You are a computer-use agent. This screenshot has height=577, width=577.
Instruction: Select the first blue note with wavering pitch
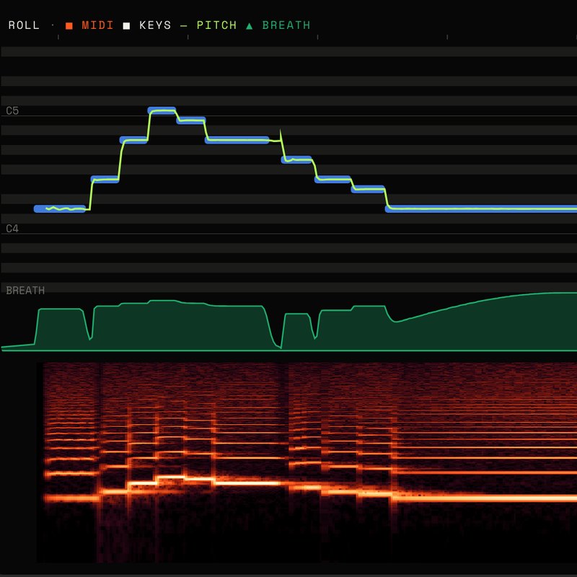[60, 208]
